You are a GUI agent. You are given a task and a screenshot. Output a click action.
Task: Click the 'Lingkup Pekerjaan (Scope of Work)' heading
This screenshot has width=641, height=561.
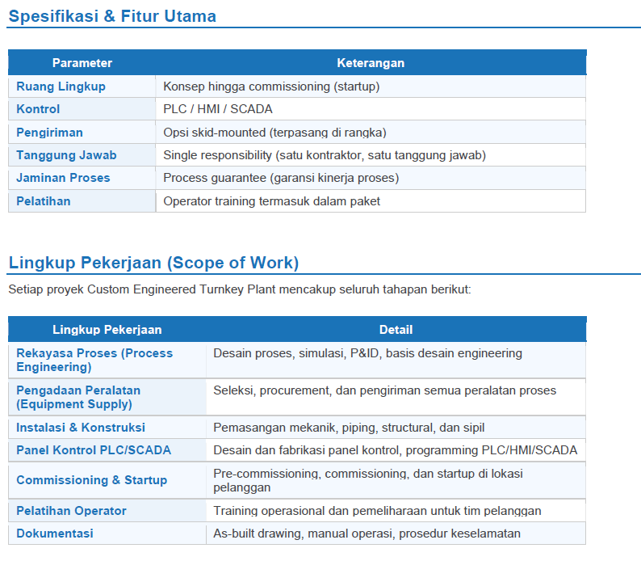pyautogui.click(x=153, y=263)
